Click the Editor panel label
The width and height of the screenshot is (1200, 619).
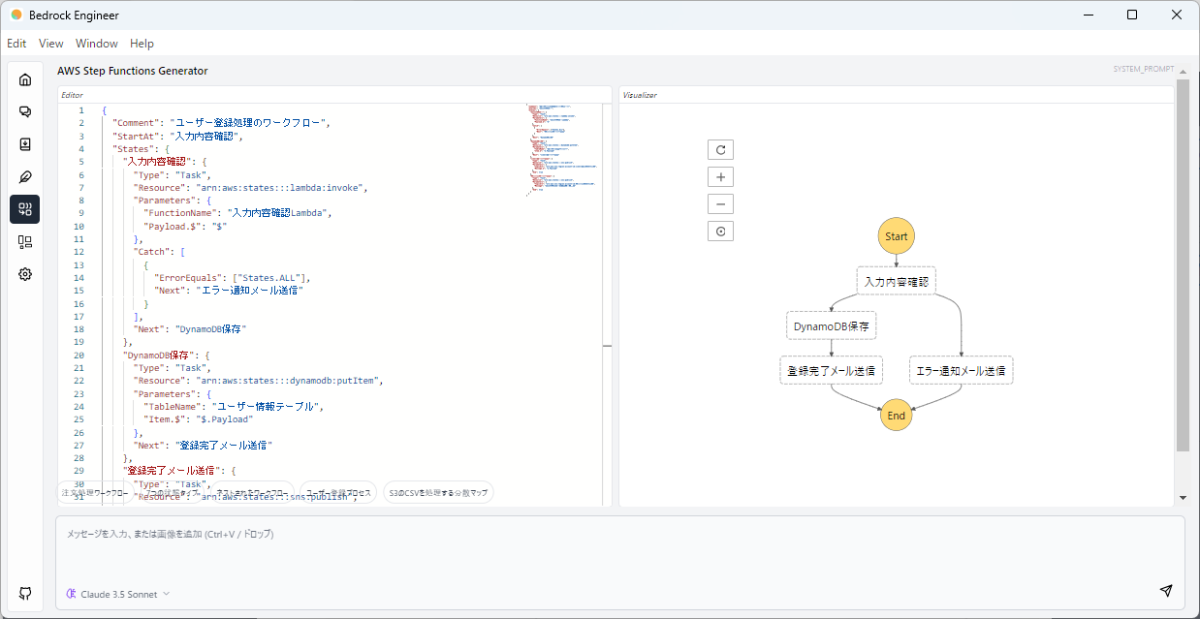(72, 95)
